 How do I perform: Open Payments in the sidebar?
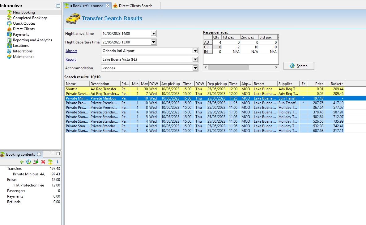tap(21, 35)
